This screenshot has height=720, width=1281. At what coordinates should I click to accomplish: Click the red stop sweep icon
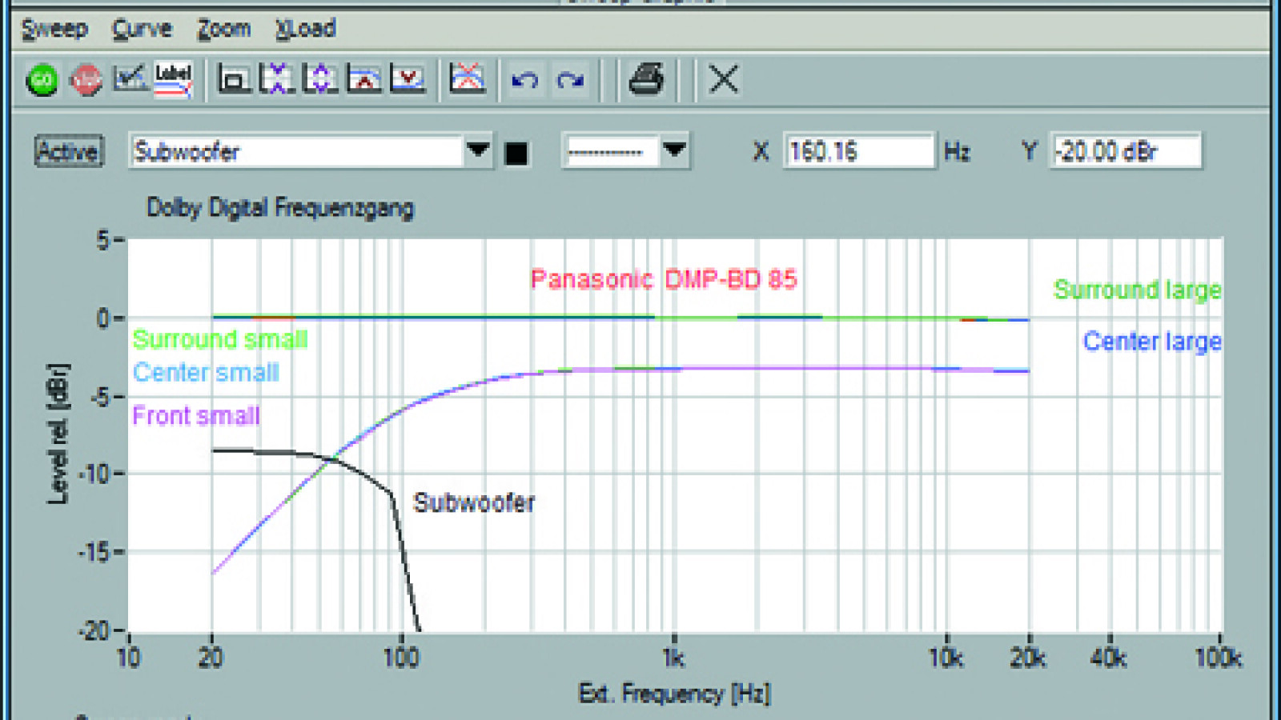point(86,80)
